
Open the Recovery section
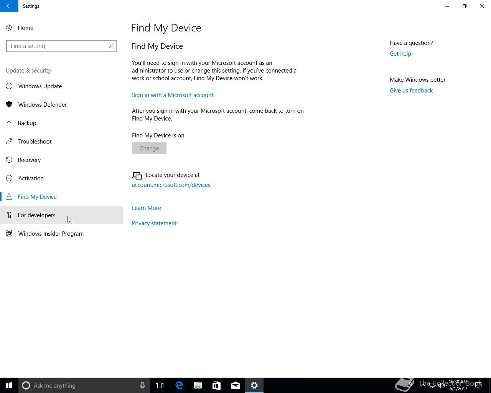coord(61,160)
